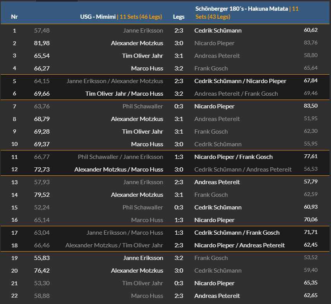Select Tim Oliver Jahr in match 3
The image size is (331, 304).
[143, 56]
